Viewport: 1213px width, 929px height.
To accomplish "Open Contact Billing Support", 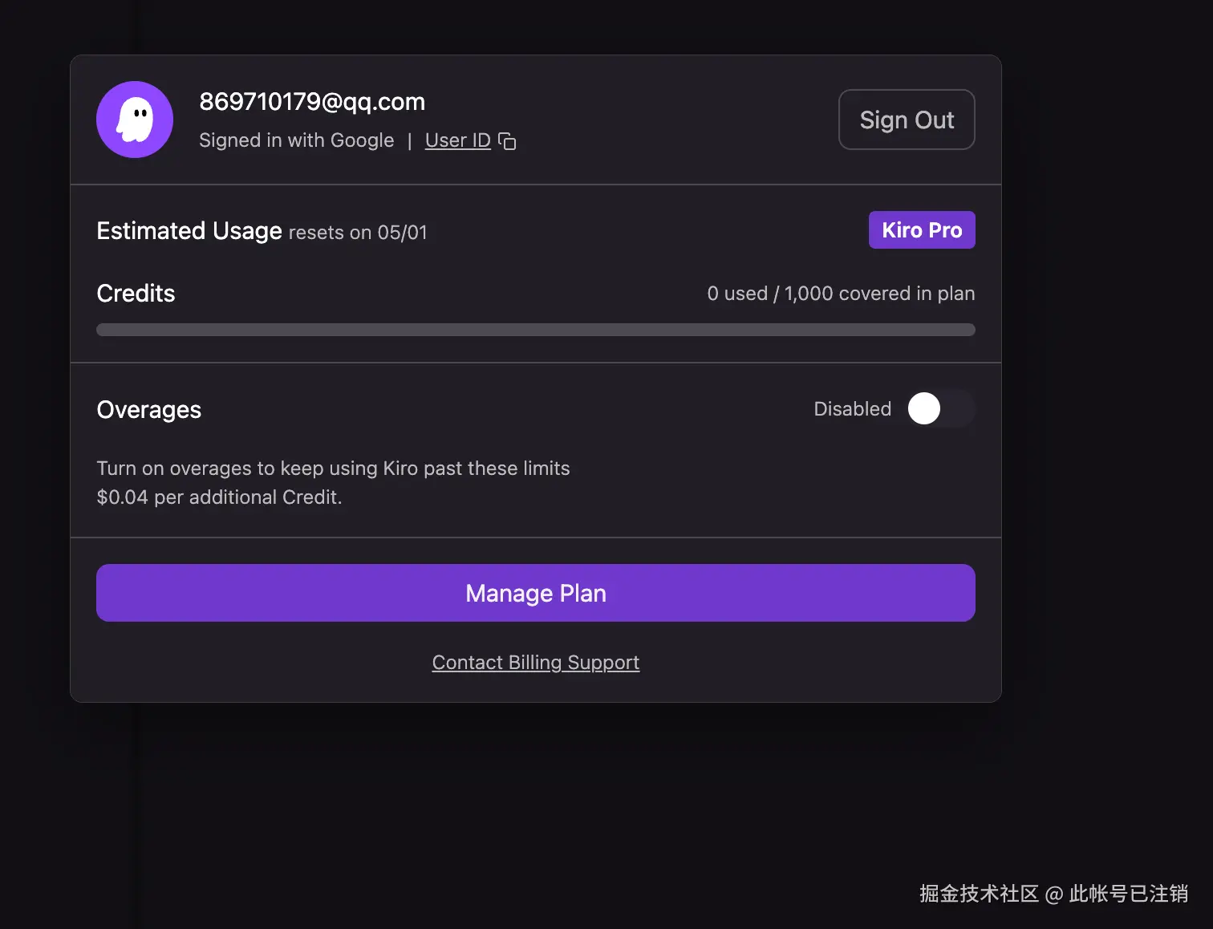I will coord(535,662).
